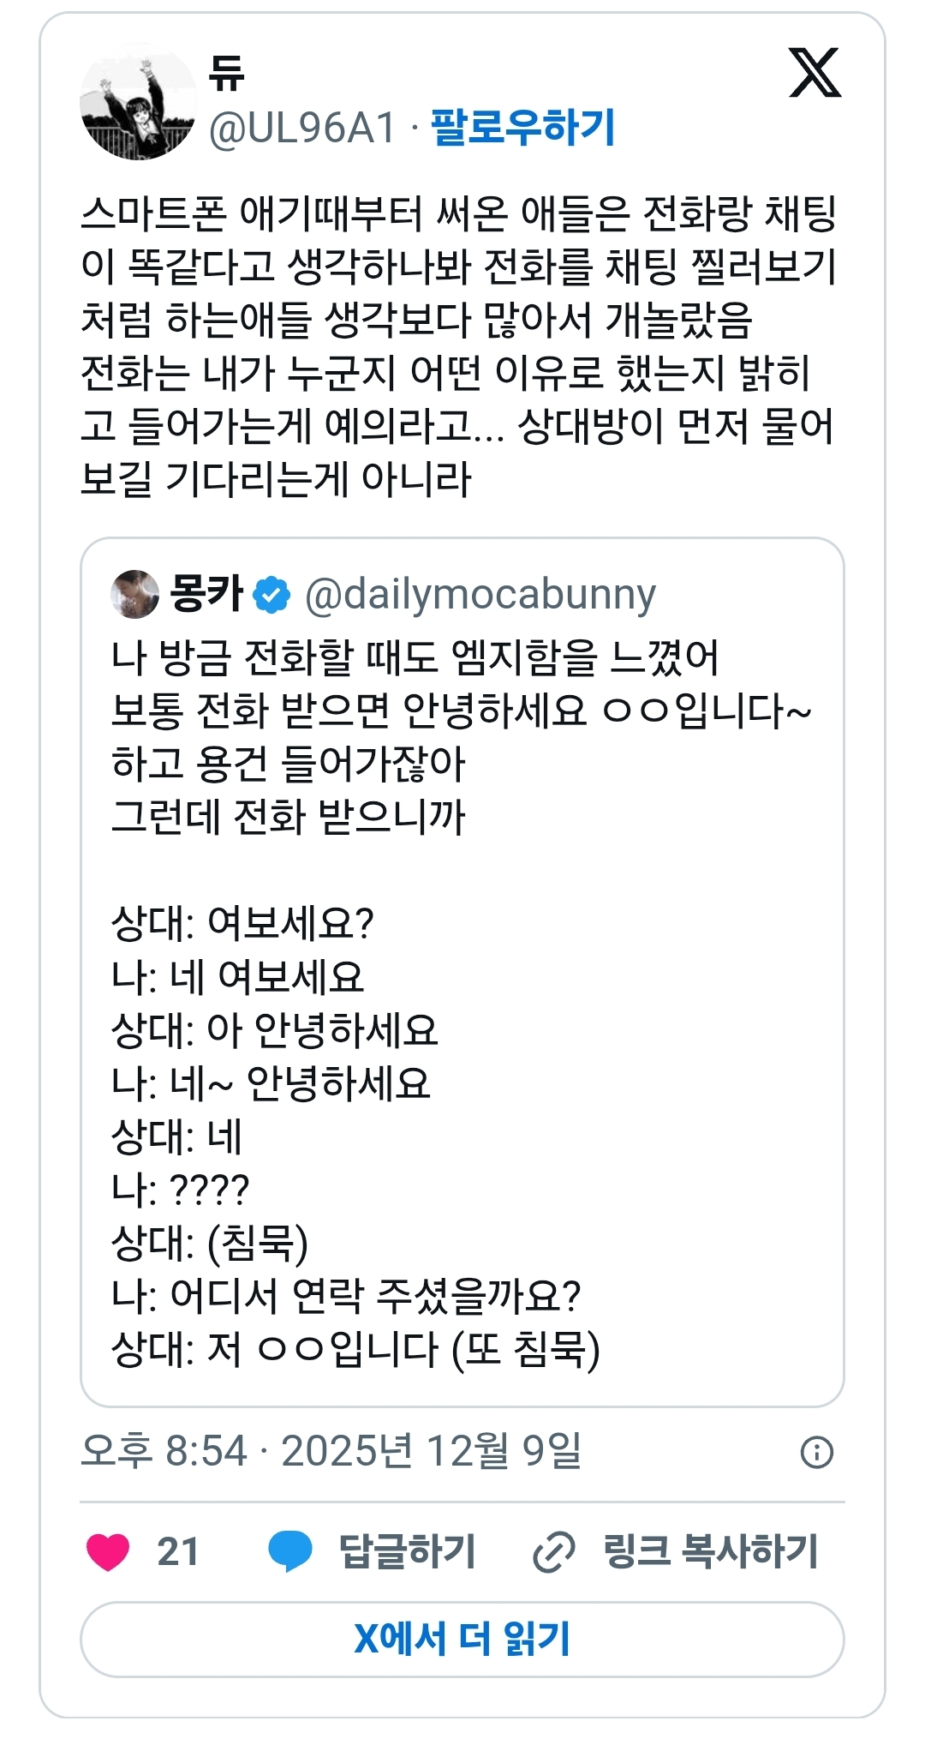Click the 오후 8:54 · 2025년 12월 9일 timestamp
The width and height of the screenshot is (925, 1751).
tap(331, 1451)
